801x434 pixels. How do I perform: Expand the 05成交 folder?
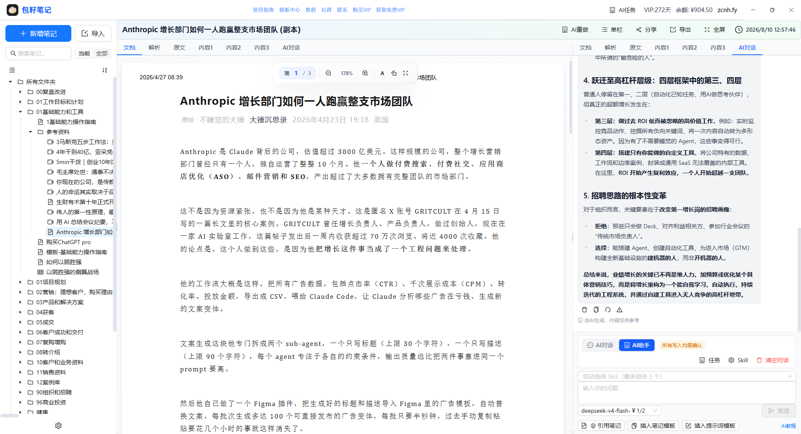(x=20, y=322)
